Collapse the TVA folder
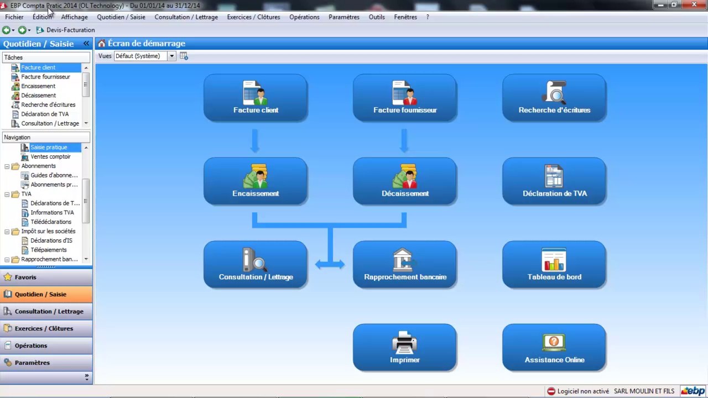The height and width of the screenshot is (398, 708). [x=7, y=195]
